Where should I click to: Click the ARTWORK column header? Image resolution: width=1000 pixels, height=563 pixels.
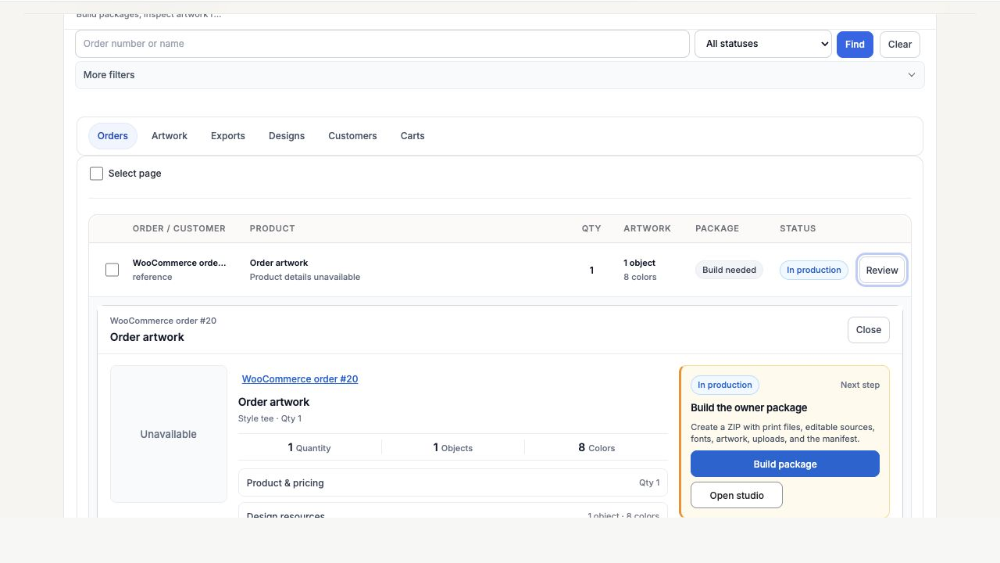point(648,228)
